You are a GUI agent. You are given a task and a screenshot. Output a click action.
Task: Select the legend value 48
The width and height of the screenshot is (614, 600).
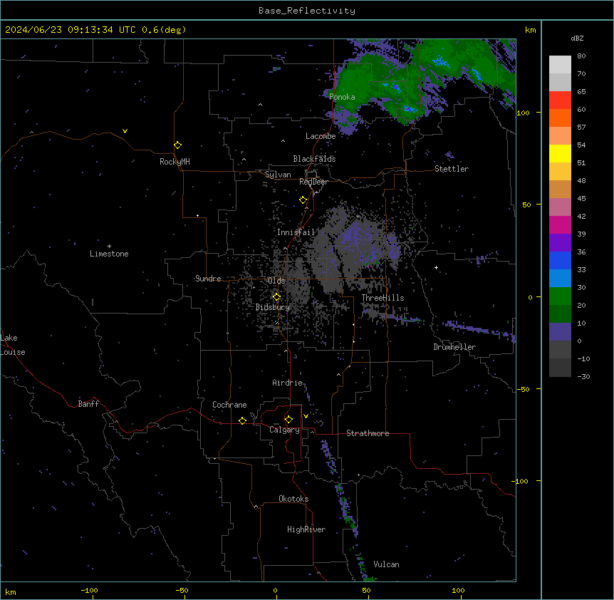pyautogui.click(x=581, y=180)
